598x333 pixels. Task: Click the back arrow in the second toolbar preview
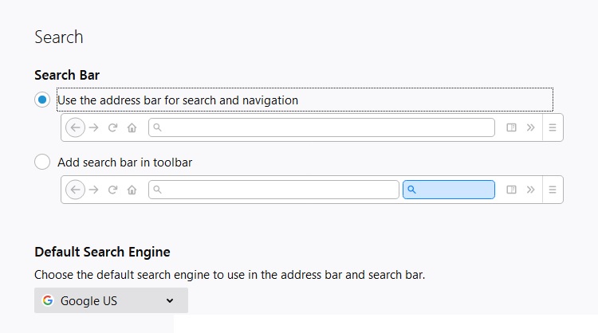point(76,190)
